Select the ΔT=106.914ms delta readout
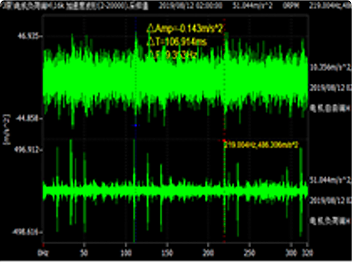The width and height of the screenshot is (352, 262). pos(176,41)
